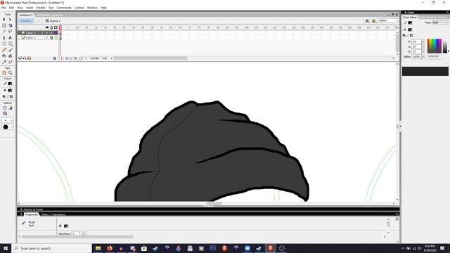Select the Line tool

(x=4, y=31)
